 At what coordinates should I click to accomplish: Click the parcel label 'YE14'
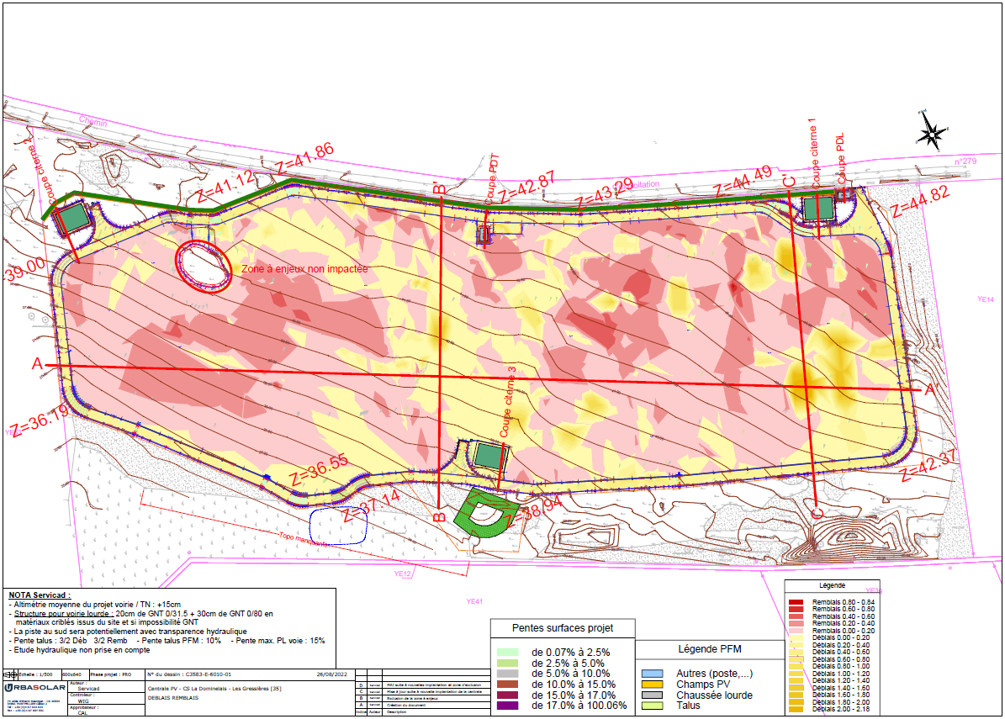tap(986, 299)
